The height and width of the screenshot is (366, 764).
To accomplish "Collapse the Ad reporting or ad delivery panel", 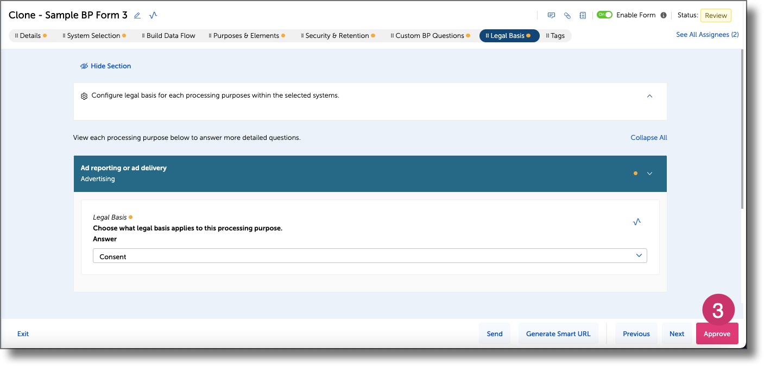I will pos(649,173).
